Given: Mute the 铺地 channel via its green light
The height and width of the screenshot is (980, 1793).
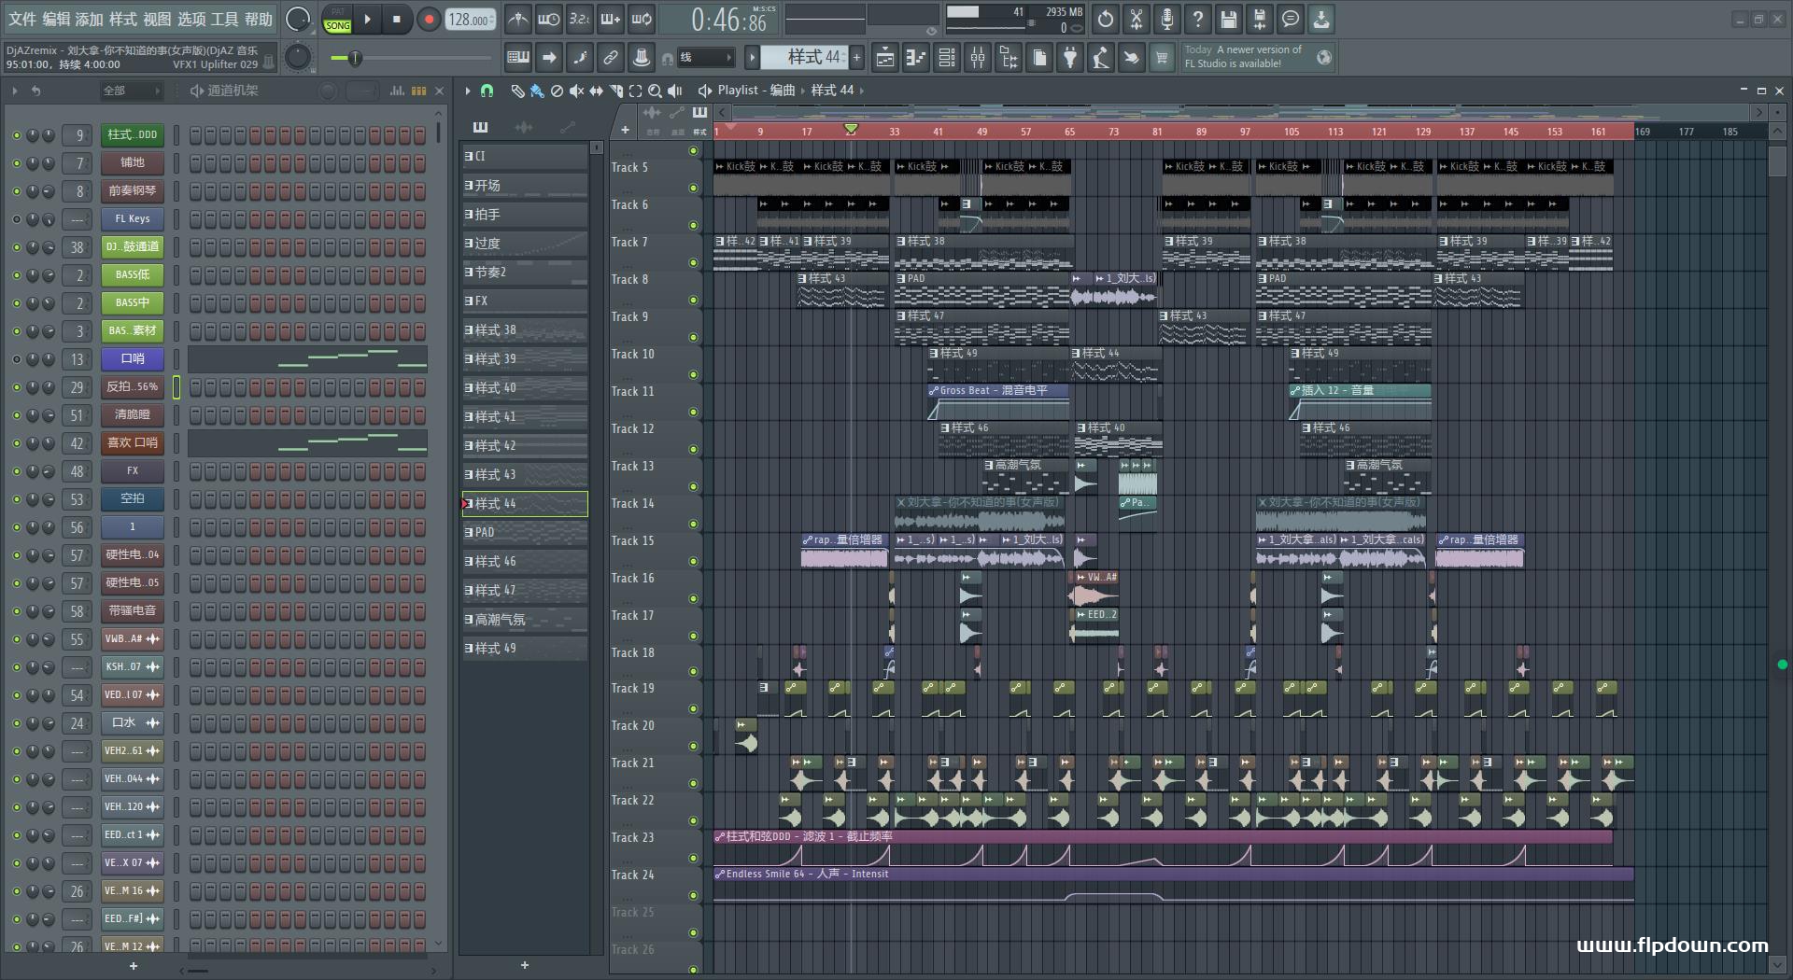Looking at the screenshot, I should click(x=16, y=162).
